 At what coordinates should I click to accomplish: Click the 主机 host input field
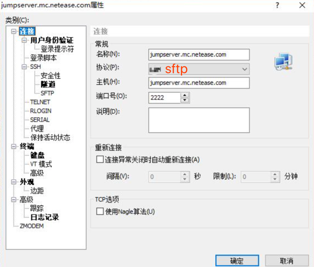pos(199,83)
